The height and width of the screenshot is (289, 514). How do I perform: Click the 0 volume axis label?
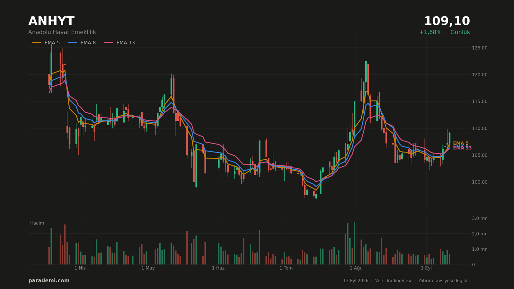[x=473, y=265]
